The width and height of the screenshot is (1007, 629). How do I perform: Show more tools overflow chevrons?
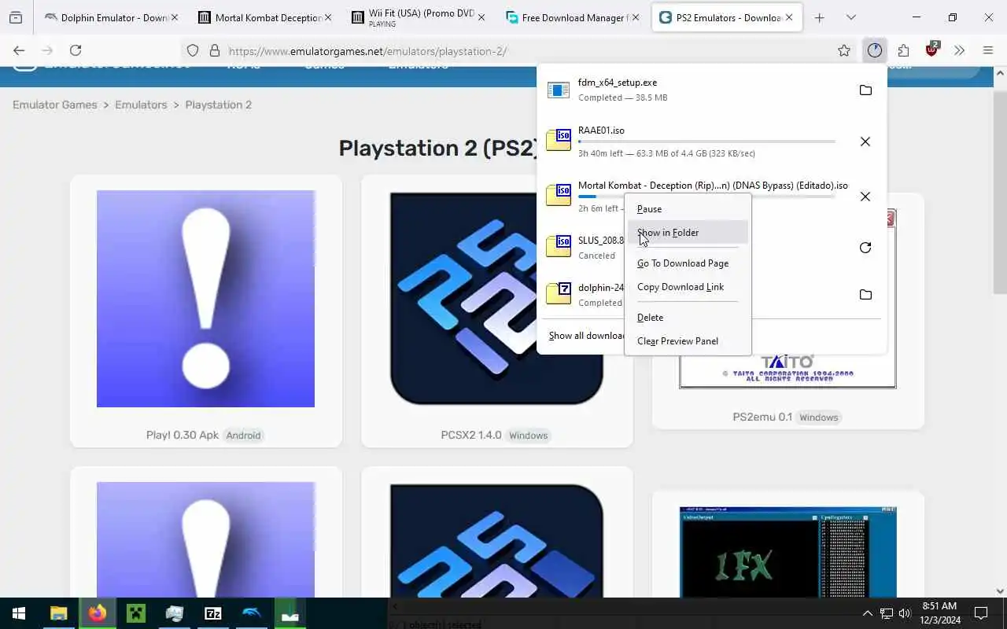[x=959, y=50]
